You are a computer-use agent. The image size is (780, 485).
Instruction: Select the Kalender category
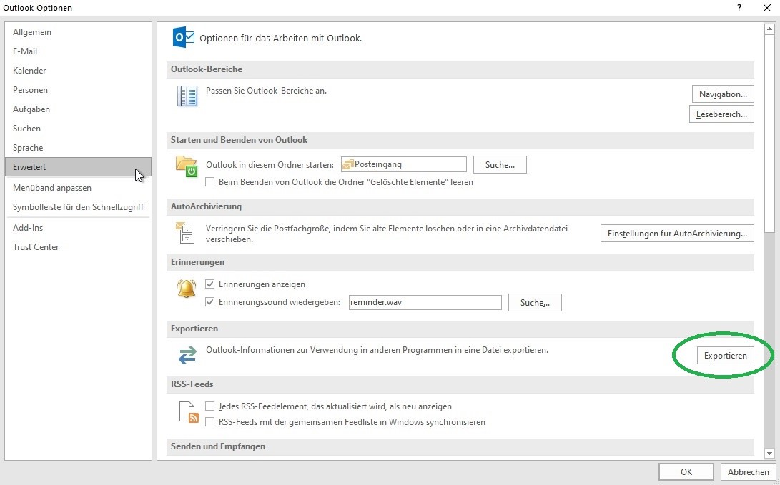(78, 71)
